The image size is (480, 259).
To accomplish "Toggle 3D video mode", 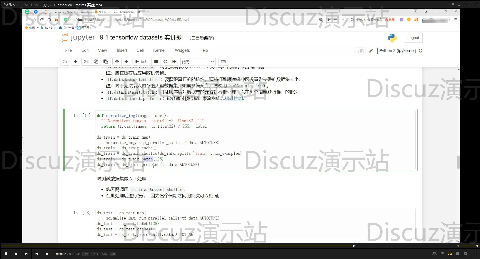I will (442, 254).
